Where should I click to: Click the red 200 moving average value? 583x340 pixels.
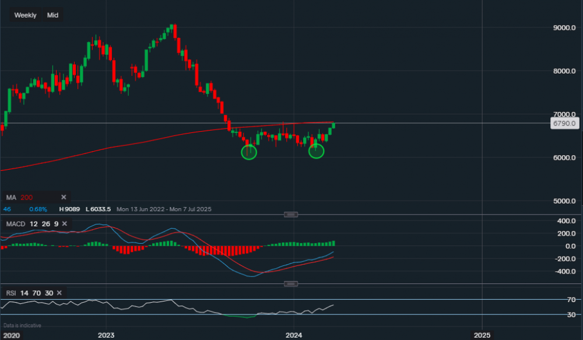pos(27,197)
